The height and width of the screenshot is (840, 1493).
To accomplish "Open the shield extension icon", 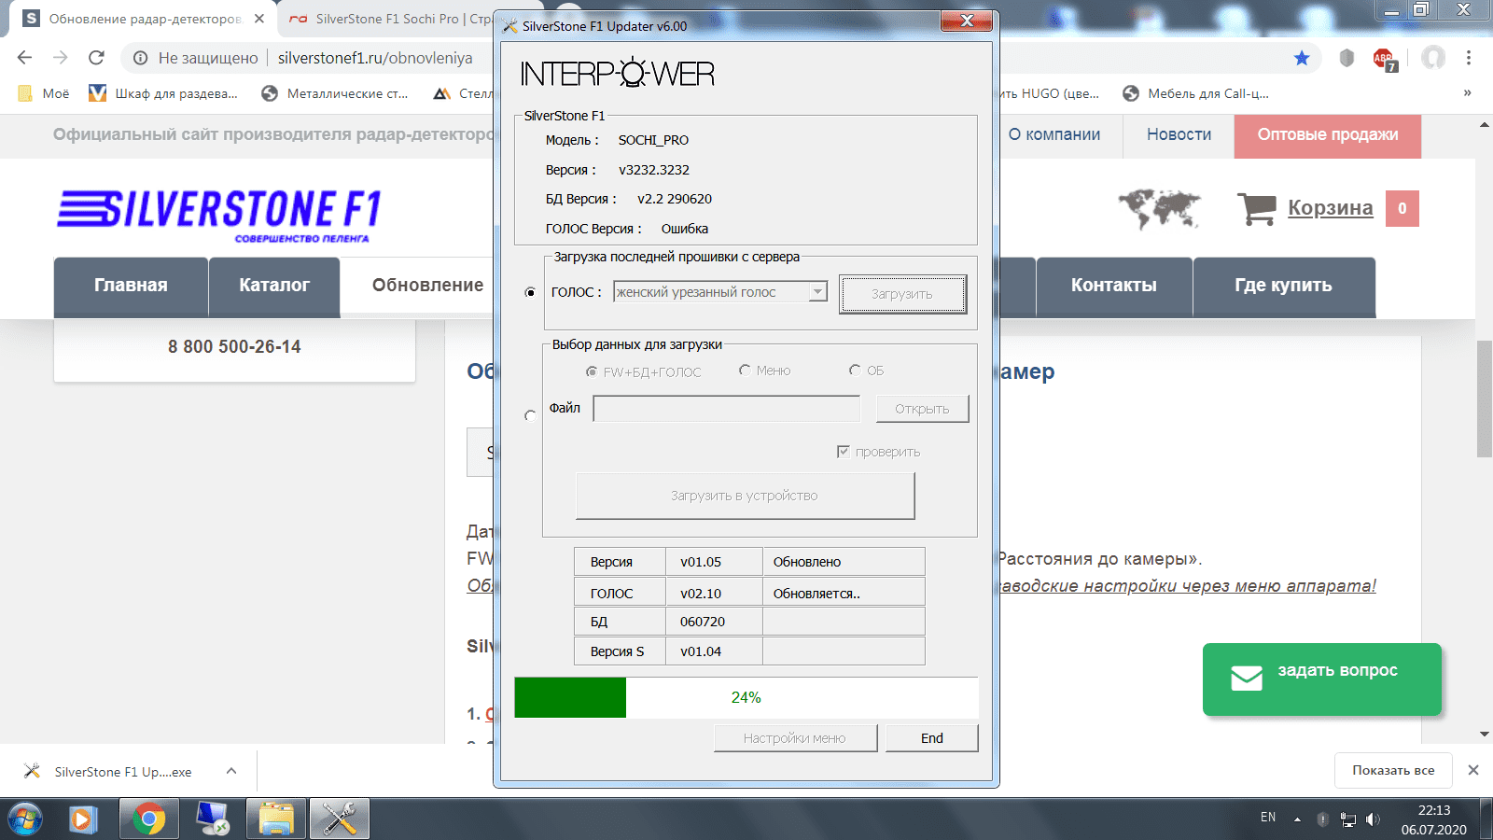I will (1346, 58).
